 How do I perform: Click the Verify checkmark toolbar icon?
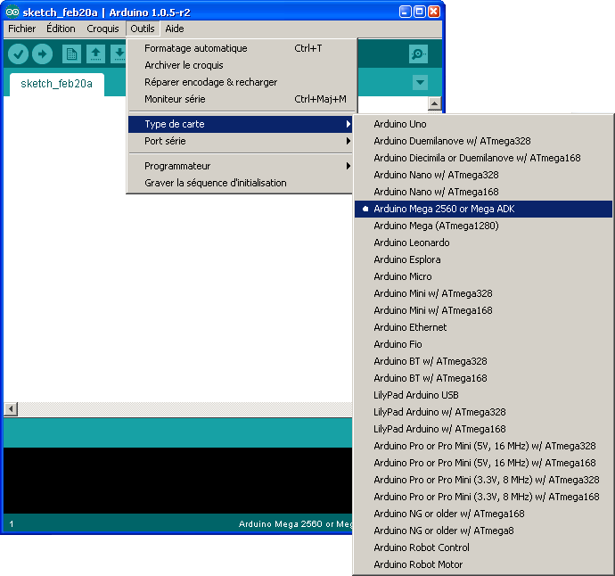pos(18,53)
